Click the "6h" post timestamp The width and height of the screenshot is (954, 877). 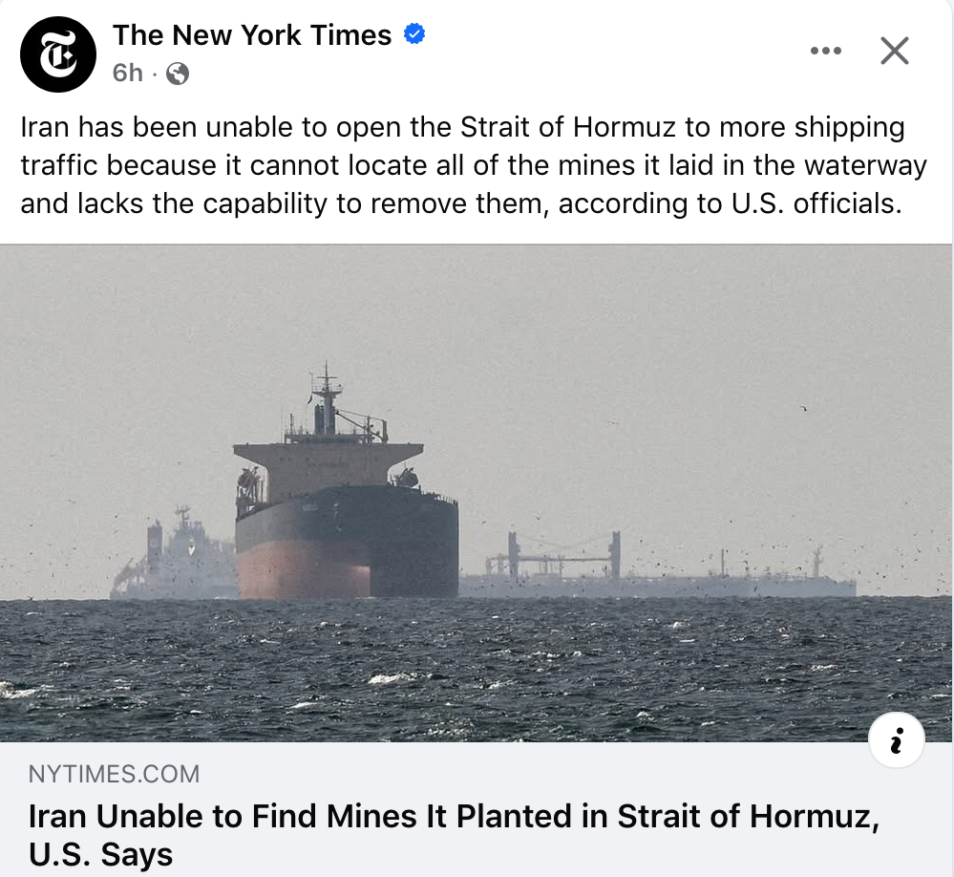(x=127, y=73)
